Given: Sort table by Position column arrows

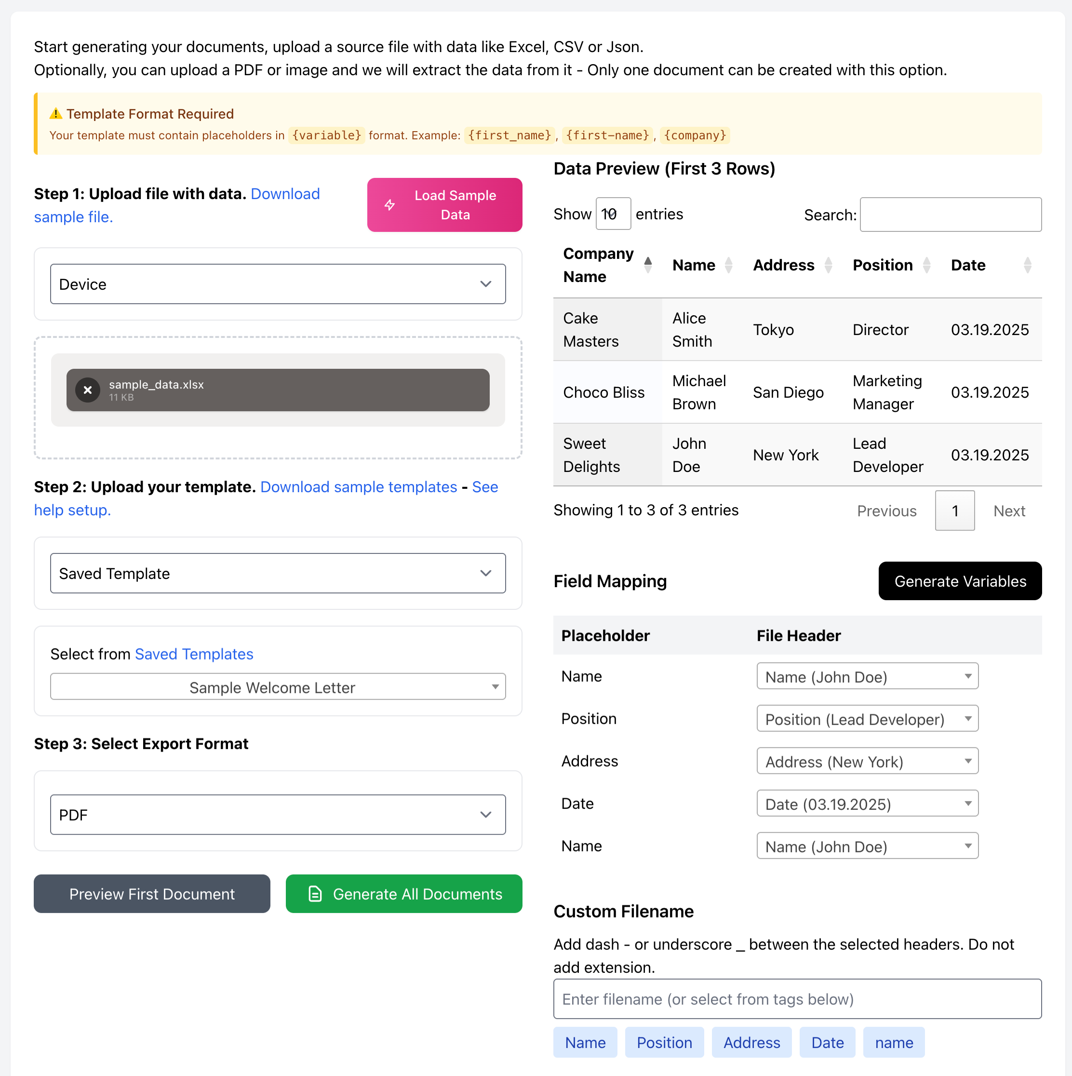Looking at the screenshot, I should [926, 265].
